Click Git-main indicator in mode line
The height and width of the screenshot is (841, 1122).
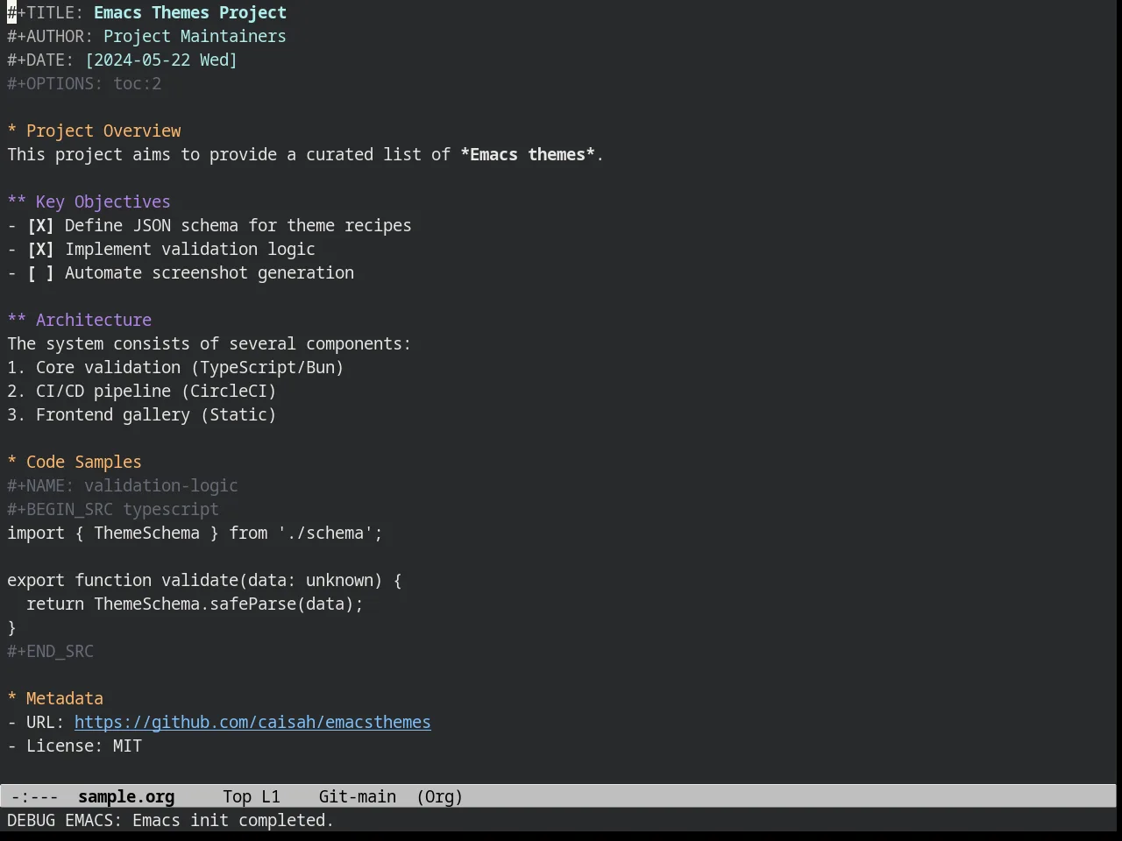click(358, 796)
